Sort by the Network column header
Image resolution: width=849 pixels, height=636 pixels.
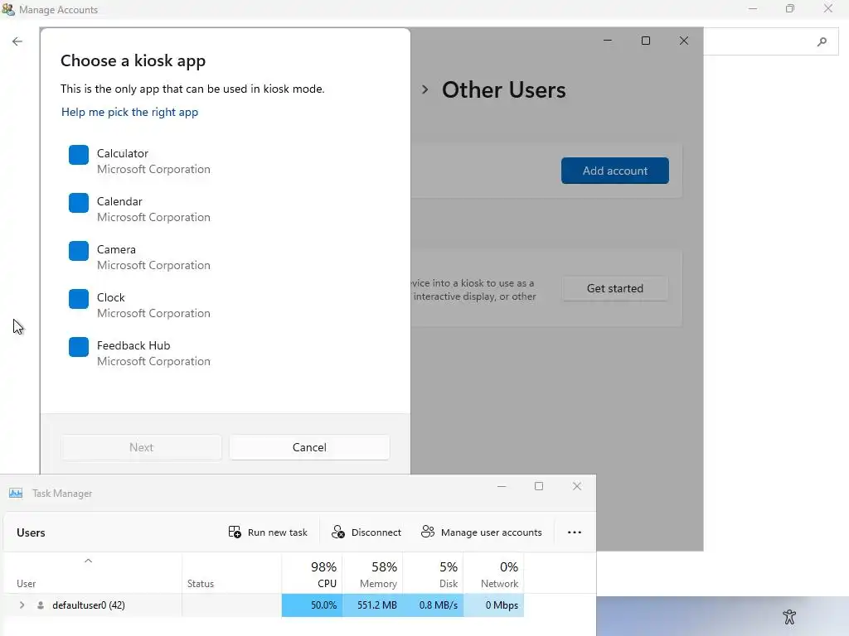(x=494, y=574)
